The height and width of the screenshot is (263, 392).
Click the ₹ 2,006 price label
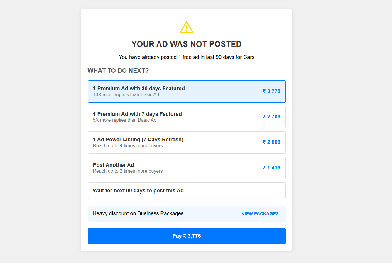tap(271, 142)
